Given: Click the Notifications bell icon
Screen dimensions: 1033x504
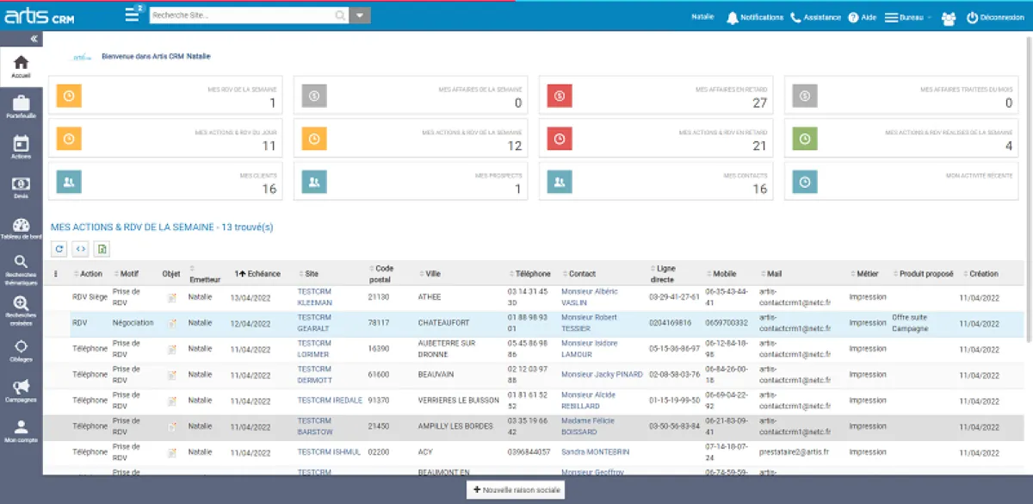Looking at the screenshot, I should click(x=733, y=17).
